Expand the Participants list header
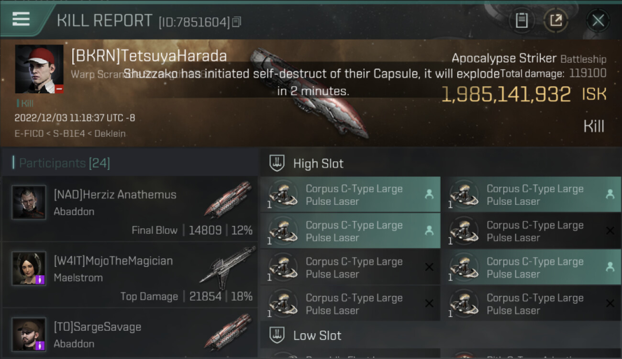 click(x=65, y=163)
